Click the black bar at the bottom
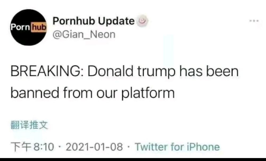This screenshot has width=266, height=161. tap(133, 159)
